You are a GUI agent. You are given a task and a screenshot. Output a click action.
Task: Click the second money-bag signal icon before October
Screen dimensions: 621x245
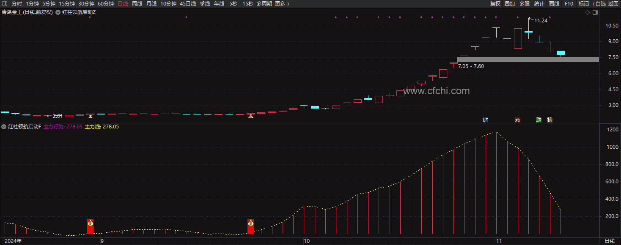(x=250, y=223)
